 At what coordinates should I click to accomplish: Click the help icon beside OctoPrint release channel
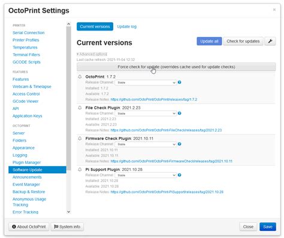coord(180,82)
